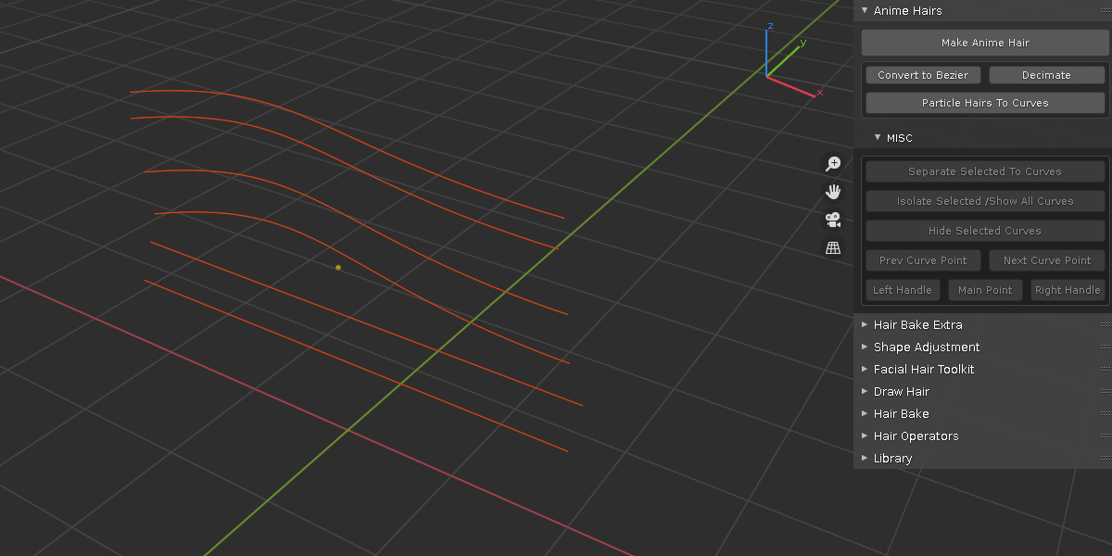1112x556 pixels.
Task: Collapse the Anime Hairs panel
Action: coord(865,10)
